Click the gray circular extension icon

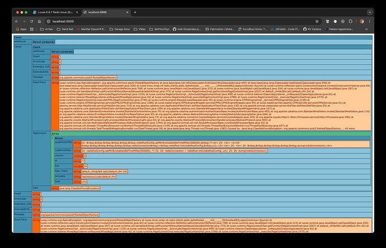point(343,21)
